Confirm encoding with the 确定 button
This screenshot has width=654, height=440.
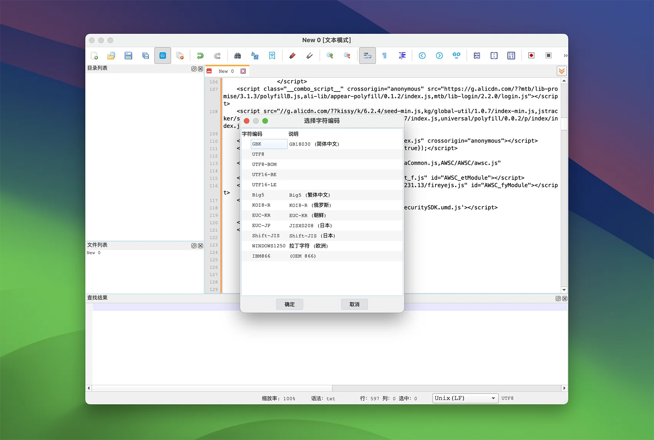pos(290,304)
